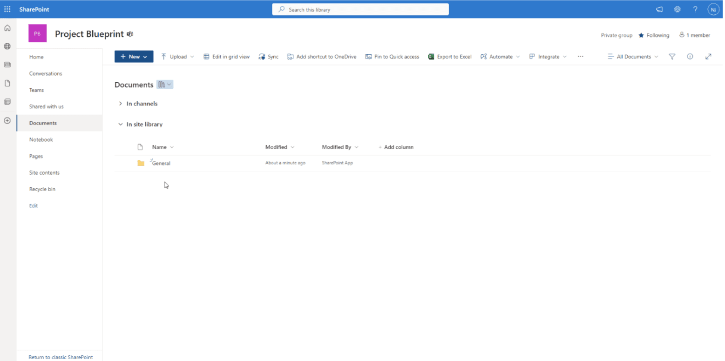Follow link Return to classic SharePoint
This screenshot has height=361, width=725.
[x=61, y=357]
